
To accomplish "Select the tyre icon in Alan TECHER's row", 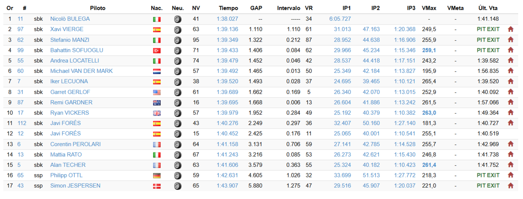I will [x=177, y=165].
